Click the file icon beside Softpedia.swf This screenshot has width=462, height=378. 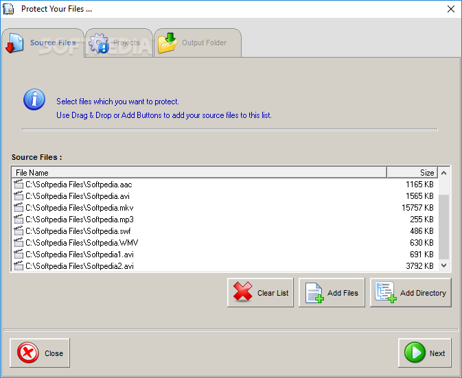(x=19, y=231)
